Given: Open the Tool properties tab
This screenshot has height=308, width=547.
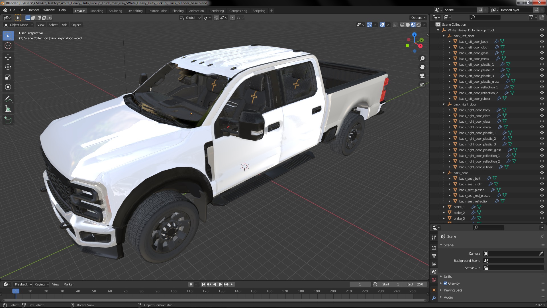Looking at the screenshot, I should [434, 237].
